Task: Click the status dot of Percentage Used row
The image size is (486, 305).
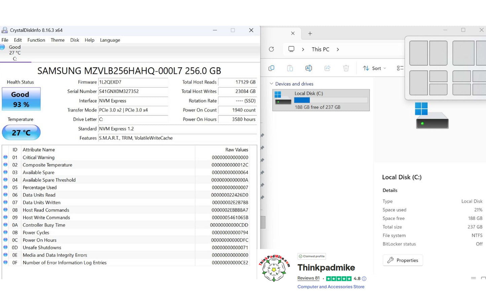Action: pyautogui.click(x=5, y=187)
